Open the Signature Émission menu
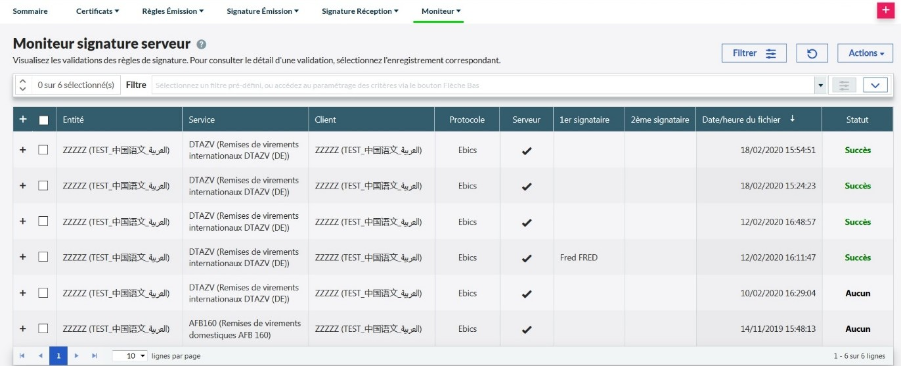 tap(263, 11)
